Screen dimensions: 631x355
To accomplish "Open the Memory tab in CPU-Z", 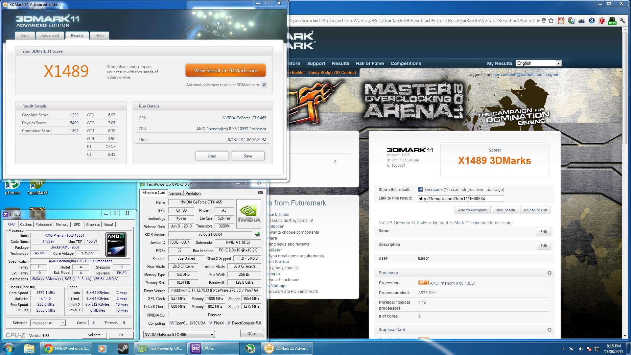I will coord(62,225).
